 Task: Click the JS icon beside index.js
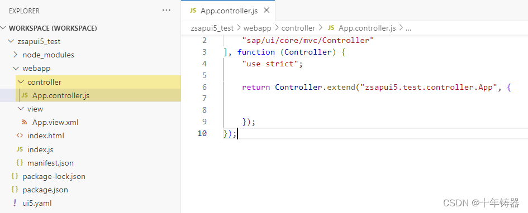pyautogui.click(x=20, y=149)
